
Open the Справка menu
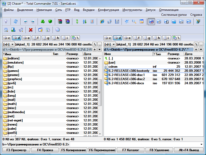coord(196,15)
